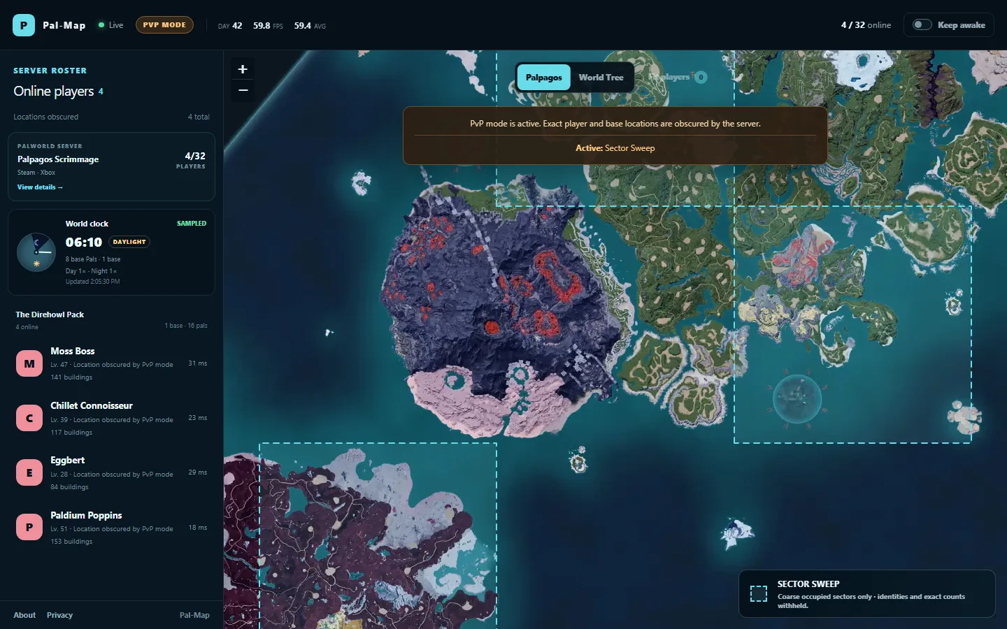Screen dimensions: 1007x629
Task: Click the 59.8 FPS readout
Action: click(x=268, y=26)
